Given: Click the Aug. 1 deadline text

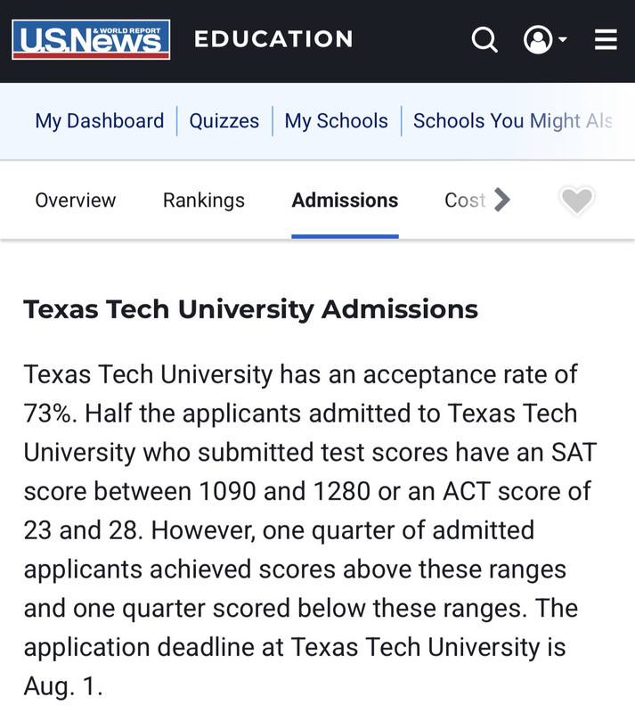Looking at the screenshot, I should (62, 687).
